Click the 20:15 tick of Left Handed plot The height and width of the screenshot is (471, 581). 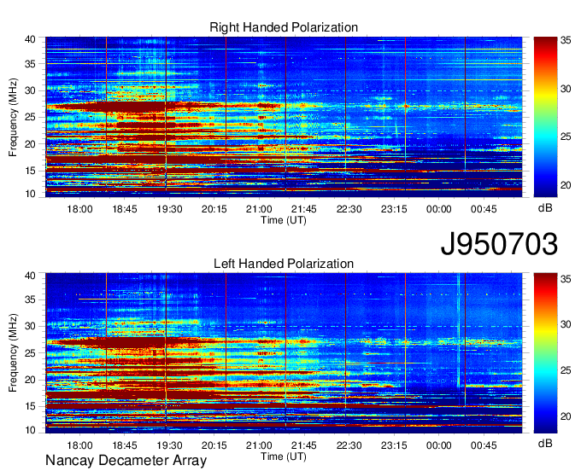pos(214,445)
